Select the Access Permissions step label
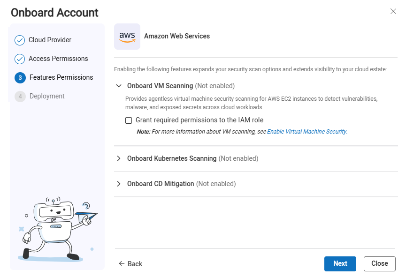The image size is (406, 277). click(58, 59)
